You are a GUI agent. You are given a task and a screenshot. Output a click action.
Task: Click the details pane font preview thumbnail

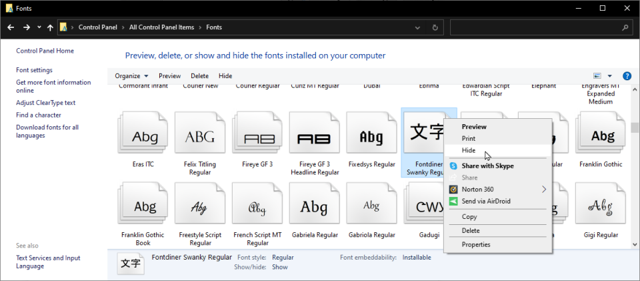tap(131, 264)
